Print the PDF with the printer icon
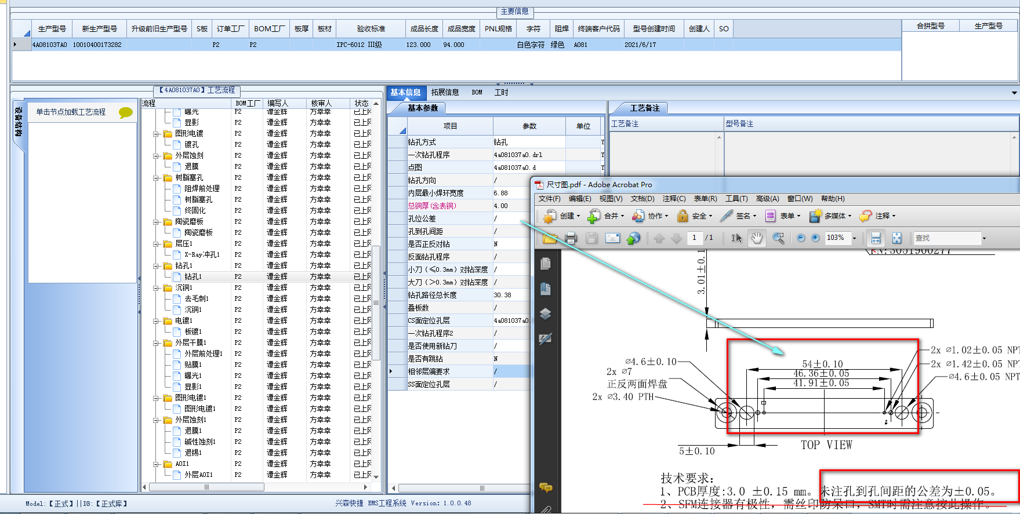 (571, 238)
